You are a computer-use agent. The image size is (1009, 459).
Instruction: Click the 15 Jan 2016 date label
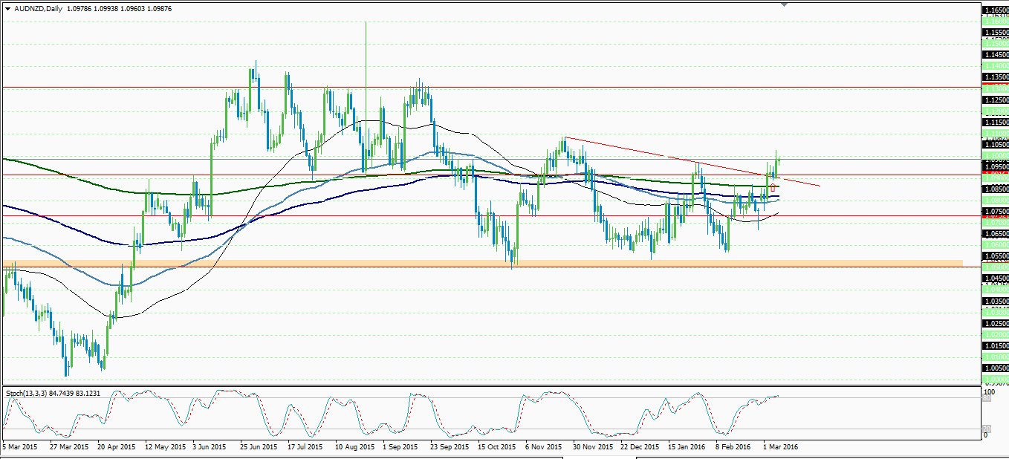(x=687, y=447)
